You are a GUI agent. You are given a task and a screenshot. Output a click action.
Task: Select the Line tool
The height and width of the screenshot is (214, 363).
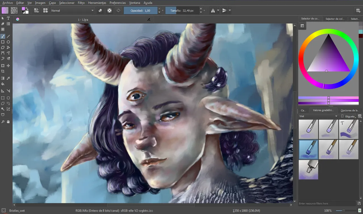coord(9,36)
